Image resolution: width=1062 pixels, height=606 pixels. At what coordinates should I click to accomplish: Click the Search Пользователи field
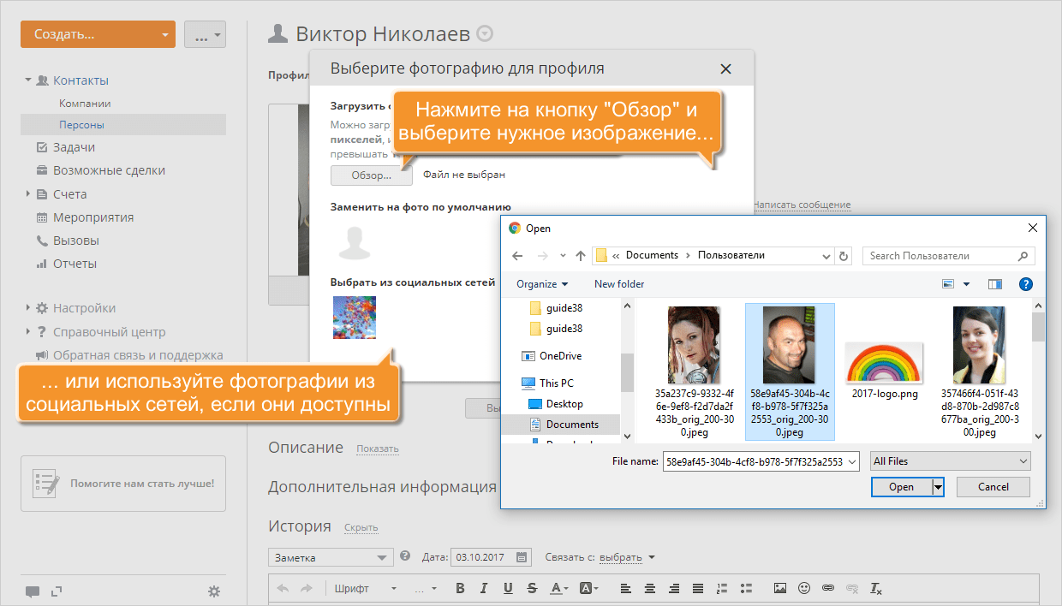(x=947, y=256)
